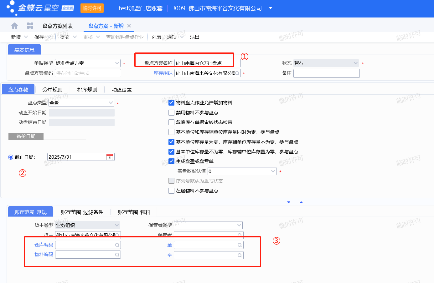Select the 截止日期 radio button

coord(11,157)
